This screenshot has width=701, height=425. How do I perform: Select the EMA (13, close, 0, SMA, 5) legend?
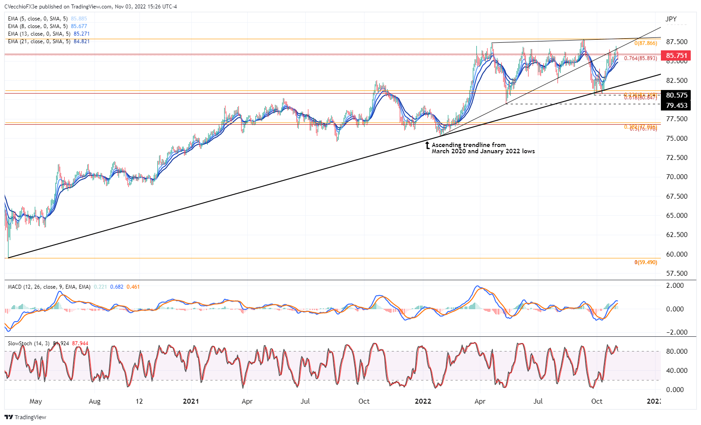click(x=39, y=34)
